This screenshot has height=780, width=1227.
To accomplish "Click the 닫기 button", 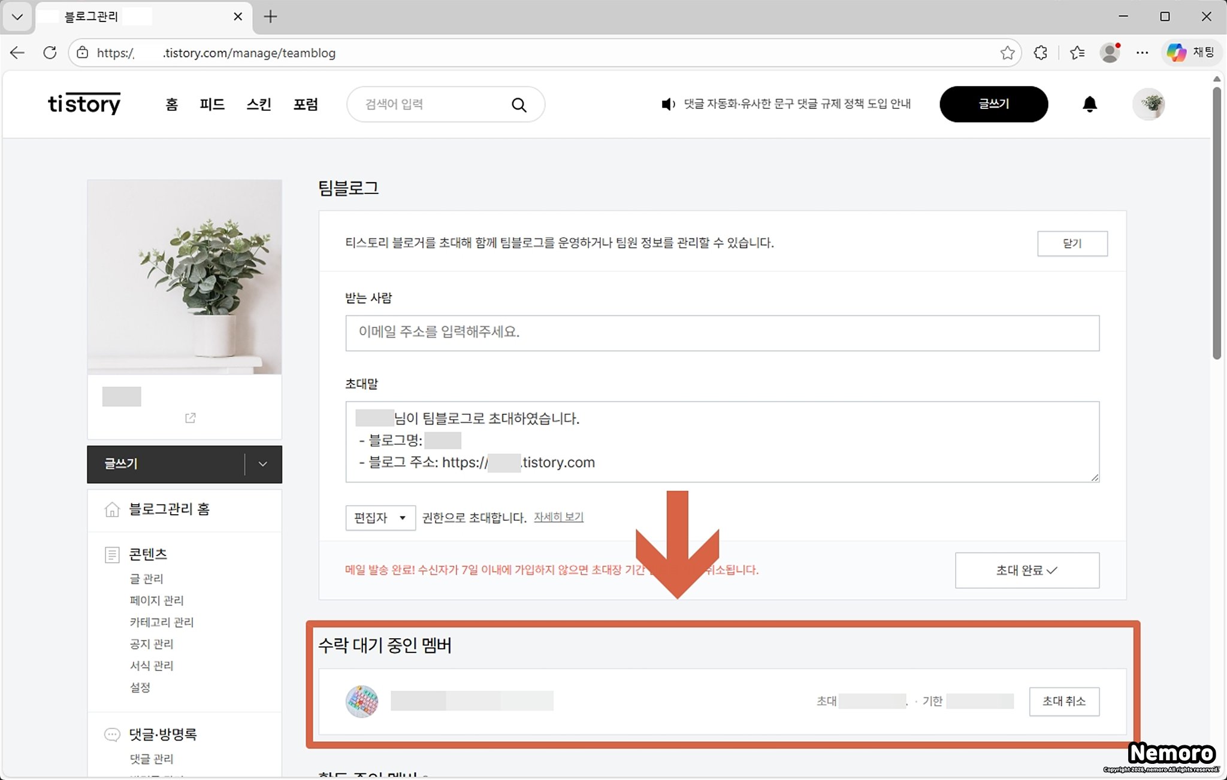I will (1072, 244).
